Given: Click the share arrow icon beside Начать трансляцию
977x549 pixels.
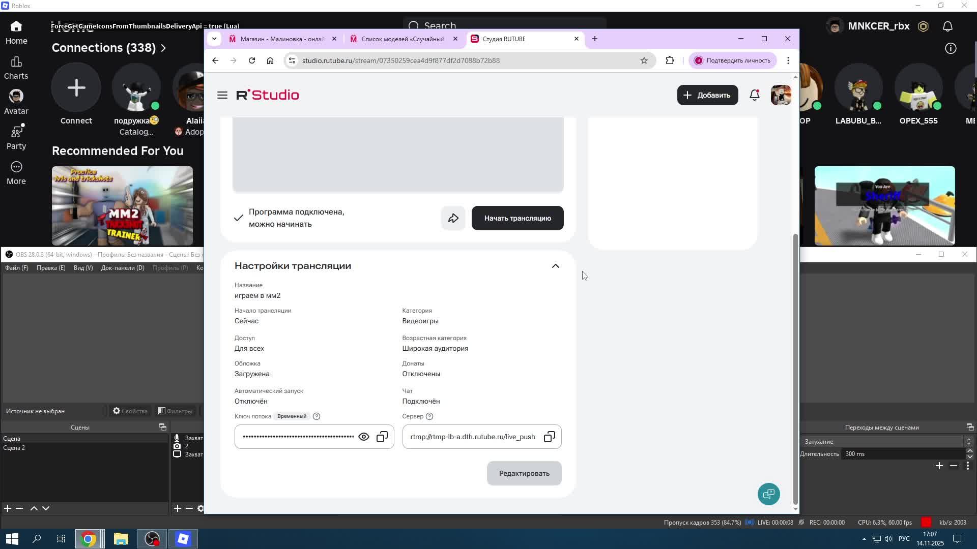Looking at the screenshot, I should point(453,218).
